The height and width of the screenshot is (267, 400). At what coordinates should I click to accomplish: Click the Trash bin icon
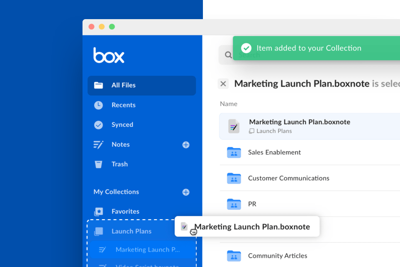(x=98, y=164)
